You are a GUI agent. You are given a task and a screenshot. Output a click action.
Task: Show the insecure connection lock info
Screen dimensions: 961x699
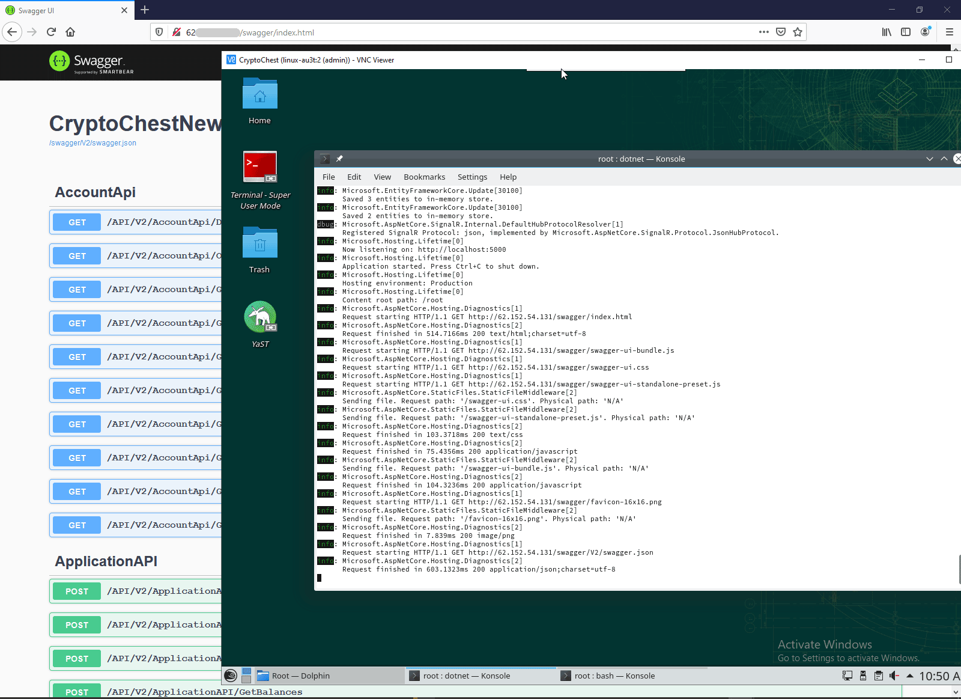click(177, 32)
